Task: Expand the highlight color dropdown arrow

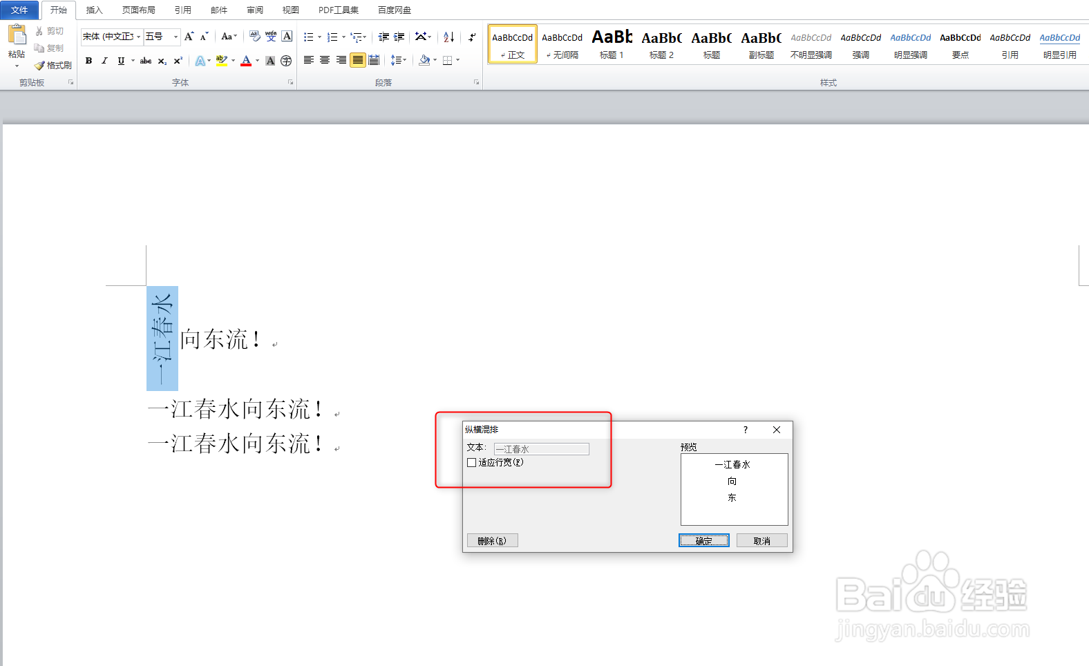Action: point(233,61)
